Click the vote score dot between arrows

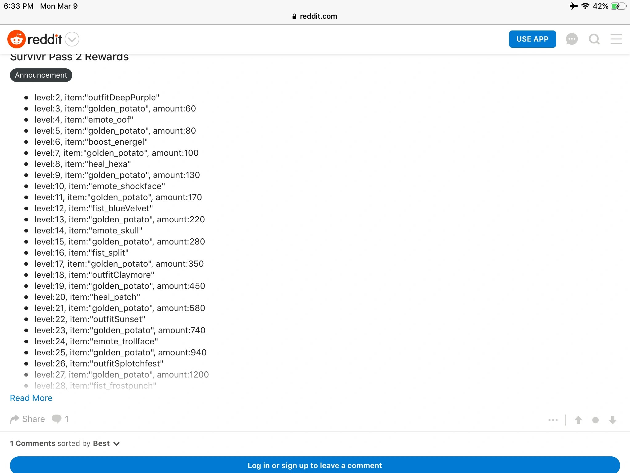tap(596, 420)
